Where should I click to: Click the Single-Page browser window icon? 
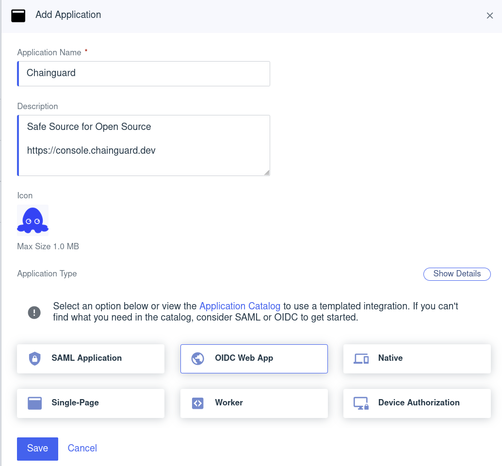[x=34, y=403]
